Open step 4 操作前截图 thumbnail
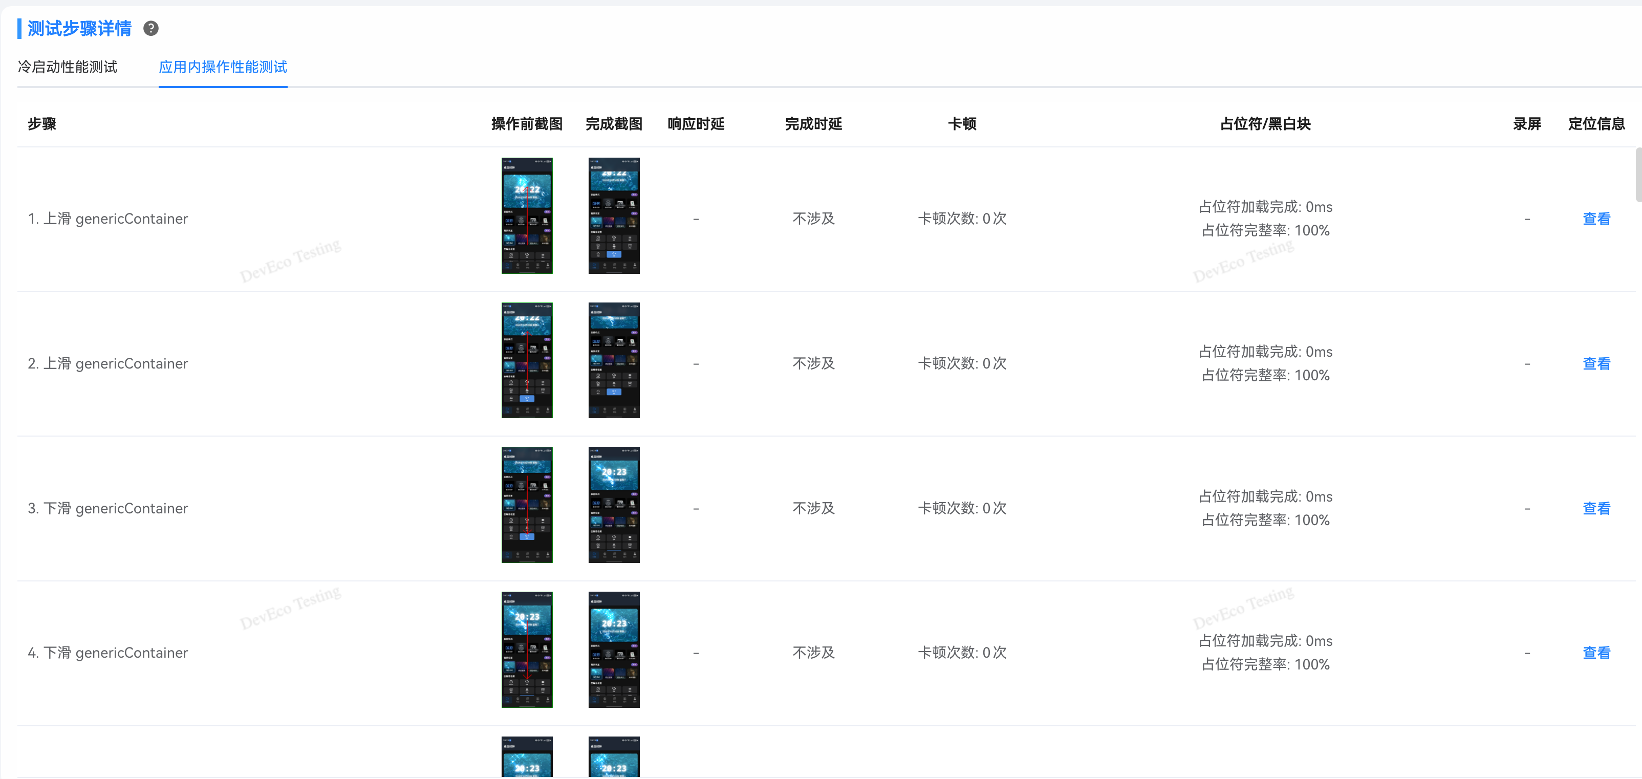This screenshot has height=779, width=1642. (527, 650)
